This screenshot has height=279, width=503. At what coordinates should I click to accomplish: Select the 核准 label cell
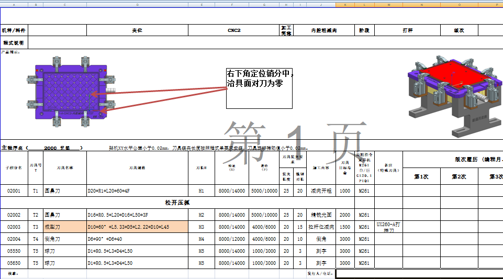(14, 274)
